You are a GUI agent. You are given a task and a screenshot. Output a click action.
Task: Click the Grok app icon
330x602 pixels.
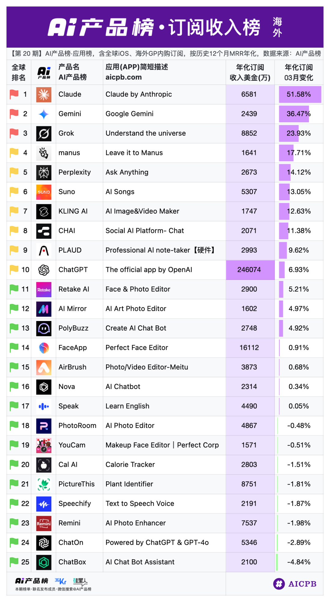[44, 134]
